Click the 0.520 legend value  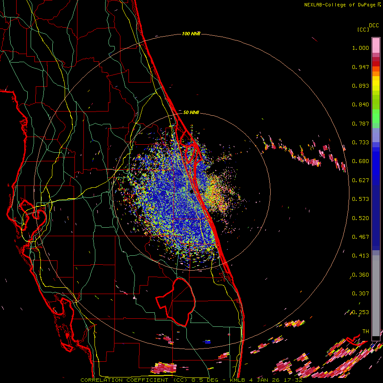pyautogui.click(x=360, y=218)
